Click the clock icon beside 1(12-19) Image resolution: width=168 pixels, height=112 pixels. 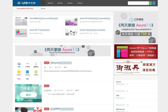coord(55,90)
